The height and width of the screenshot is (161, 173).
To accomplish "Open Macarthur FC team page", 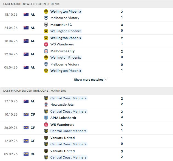I will (61, 25).
